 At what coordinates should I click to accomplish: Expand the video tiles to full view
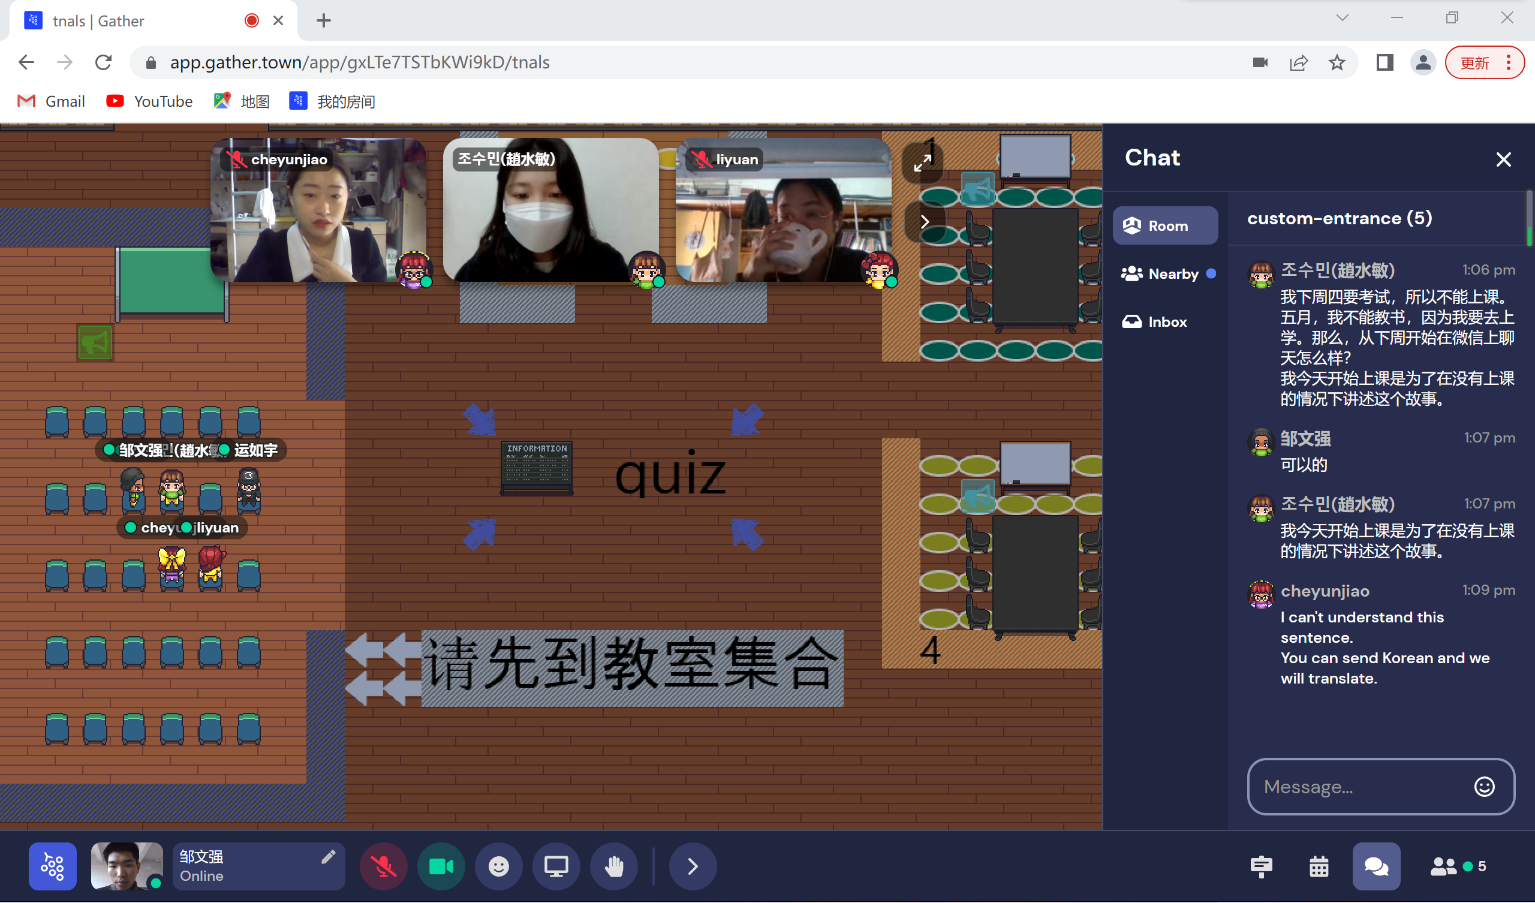tap(922, 162)
